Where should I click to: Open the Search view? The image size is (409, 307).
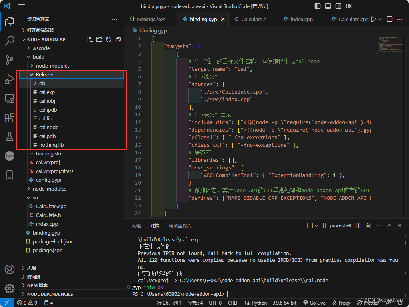10,41
